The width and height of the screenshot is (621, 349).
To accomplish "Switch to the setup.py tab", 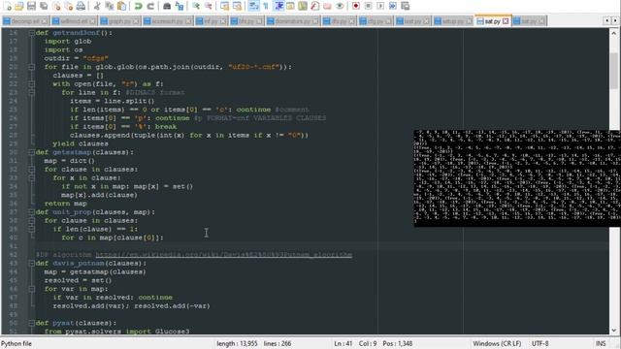I will (x=452, y=21).
